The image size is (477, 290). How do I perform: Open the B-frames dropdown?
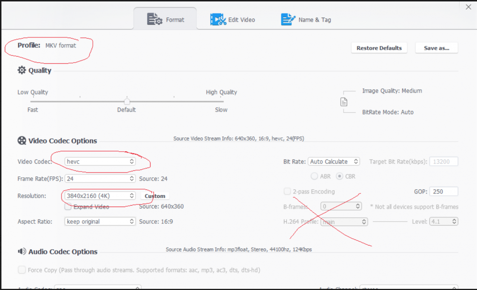tap(341, 206)
